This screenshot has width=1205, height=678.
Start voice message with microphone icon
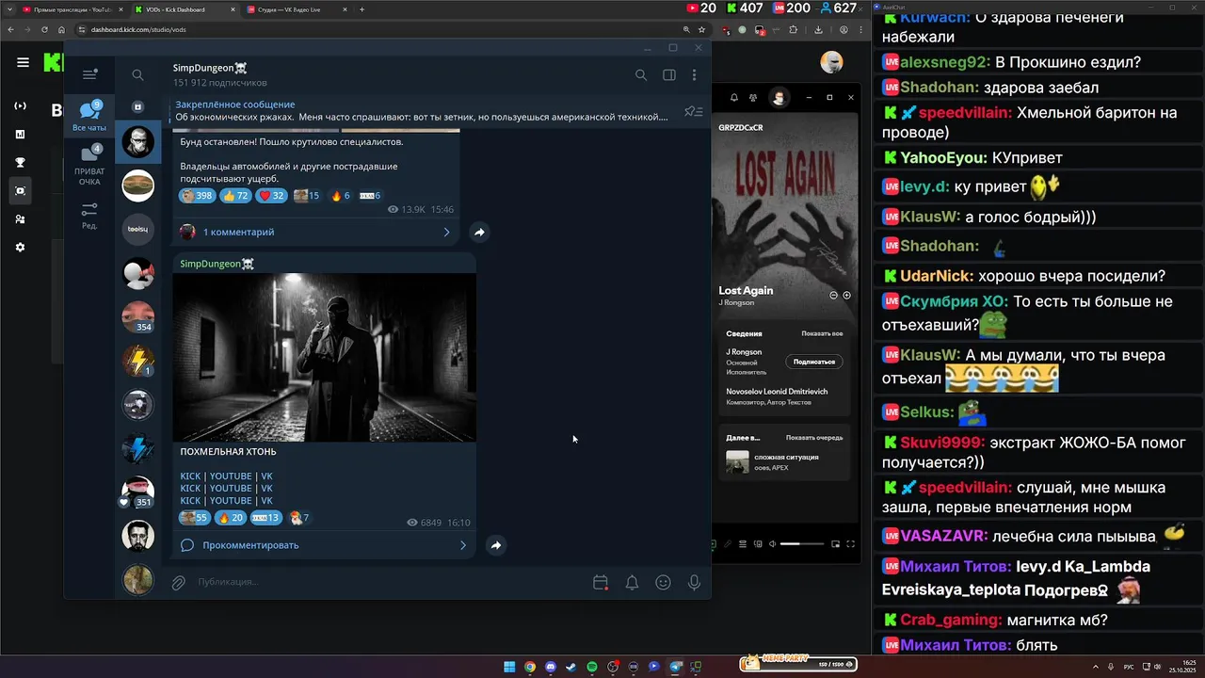tap(694, 583)
